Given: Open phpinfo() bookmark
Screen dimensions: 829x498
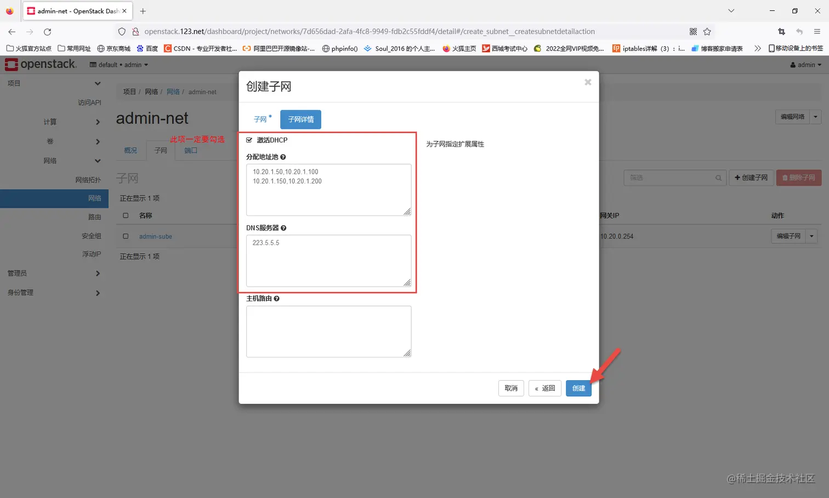Looking at the screenshot, I should (x=339, y=48).
